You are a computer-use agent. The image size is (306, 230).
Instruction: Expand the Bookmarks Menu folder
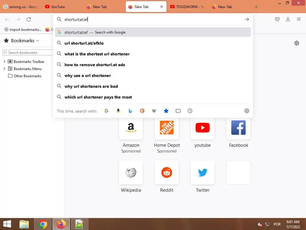pyautogui.click(x=4, y=69)
